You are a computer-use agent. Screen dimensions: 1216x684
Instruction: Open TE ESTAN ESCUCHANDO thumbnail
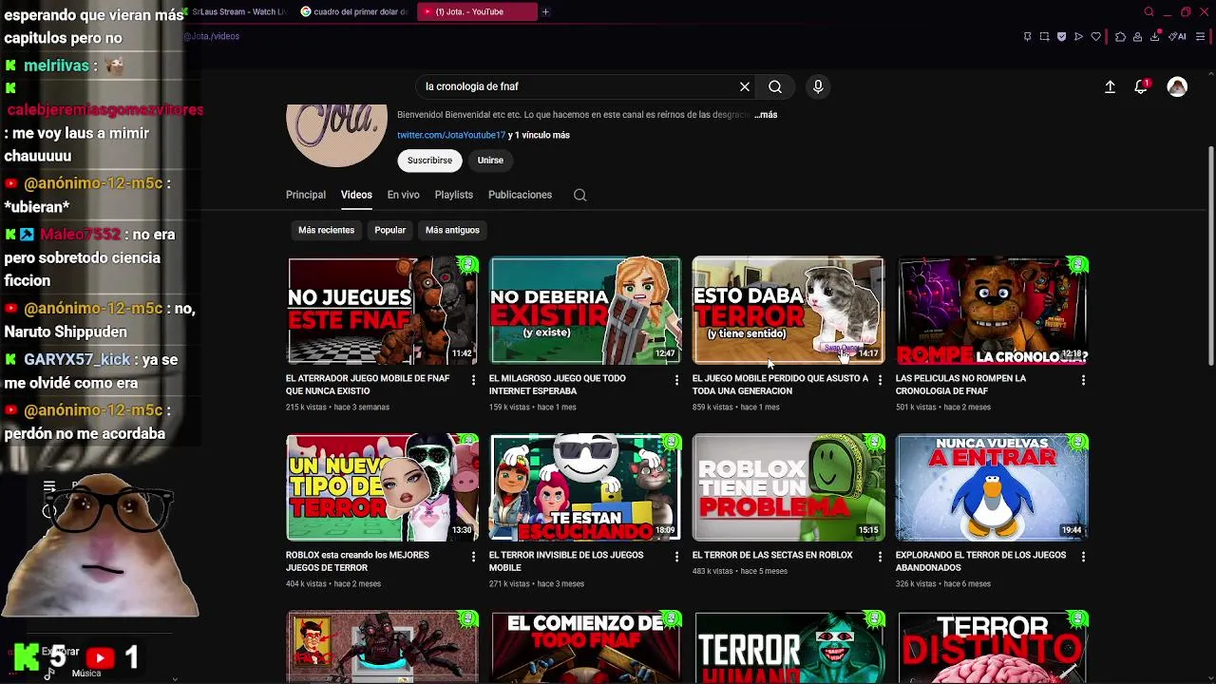coord(585,487)
